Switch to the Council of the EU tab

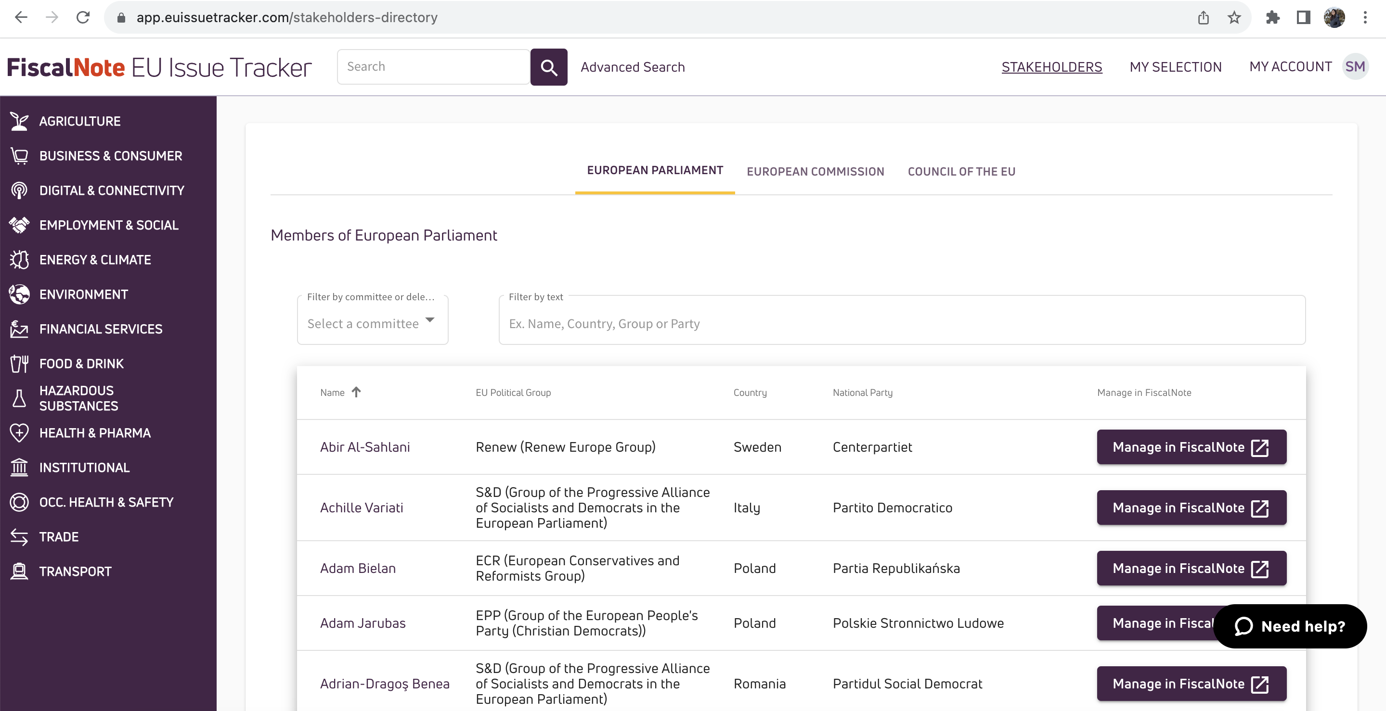click(x=961, y=172)
